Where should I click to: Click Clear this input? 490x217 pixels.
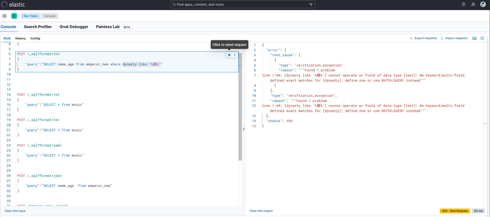pos(15,211)
